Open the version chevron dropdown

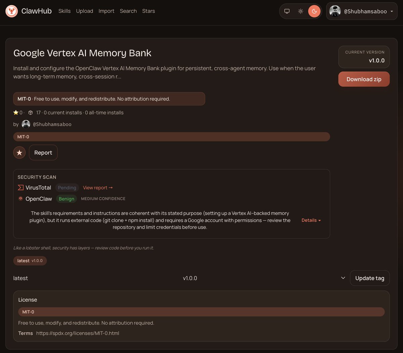coord(343,278)
